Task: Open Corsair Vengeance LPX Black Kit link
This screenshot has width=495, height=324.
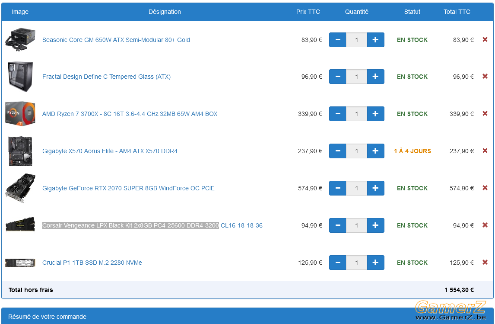Action: [152, 225]
